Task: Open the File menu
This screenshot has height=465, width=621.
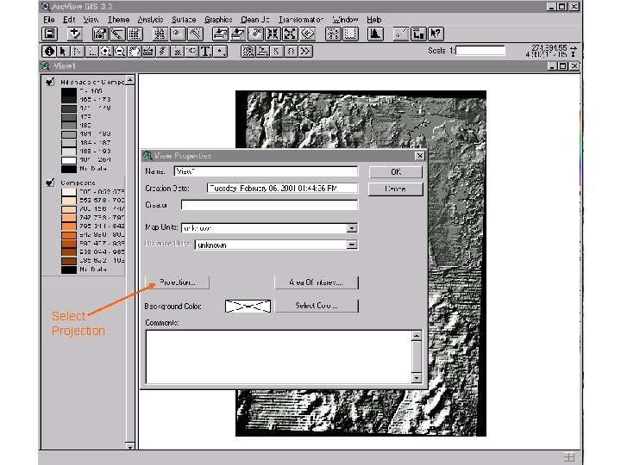Action: click(x=48, y=19)
